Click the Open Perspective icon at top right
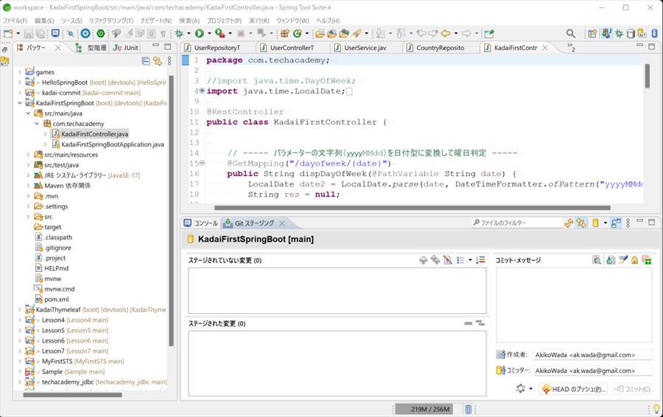The width and height of the screenshot is (663, 417). click(591, 33)
